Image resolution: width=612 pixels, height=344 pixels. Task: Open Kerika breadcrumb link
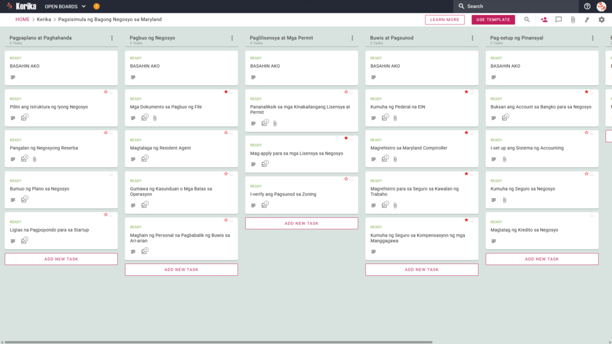tap(44, 20)
